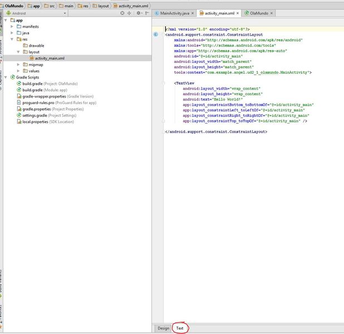Close the activity_main.xml tab
This screenshot has height=334, width=344.
click(x=237, y=13)
